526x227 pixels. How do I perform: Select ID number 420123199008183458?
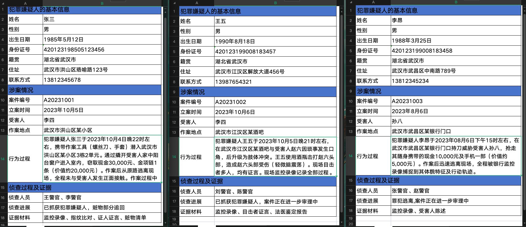coord(456,51)
